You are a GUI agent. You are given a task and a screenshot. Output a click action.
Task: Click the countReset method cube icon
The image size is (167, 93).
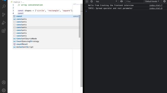pos(15,44)
